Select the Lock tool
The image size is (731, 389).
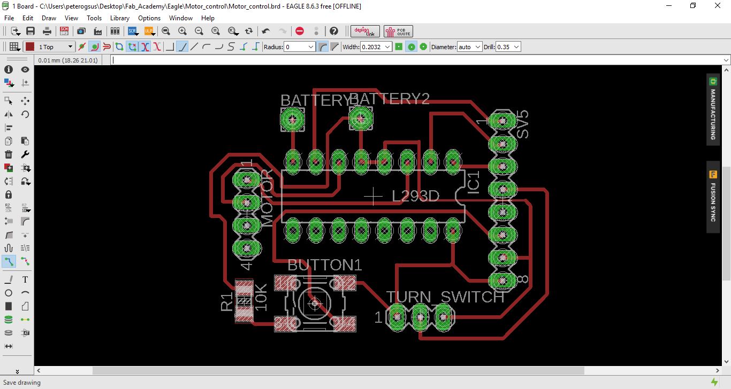click(9, 194)
